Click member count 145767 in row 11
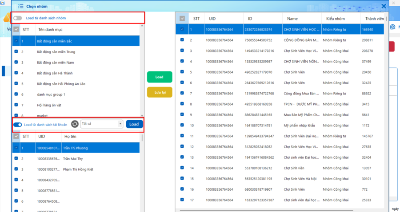Viewport: 400px width, 212px height. pos(368,136)
